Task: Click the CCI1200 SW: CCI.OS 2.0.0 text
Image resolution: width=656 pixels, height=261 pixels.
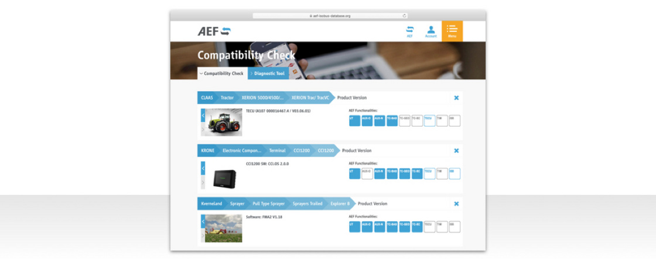Action: pos(267,164)
